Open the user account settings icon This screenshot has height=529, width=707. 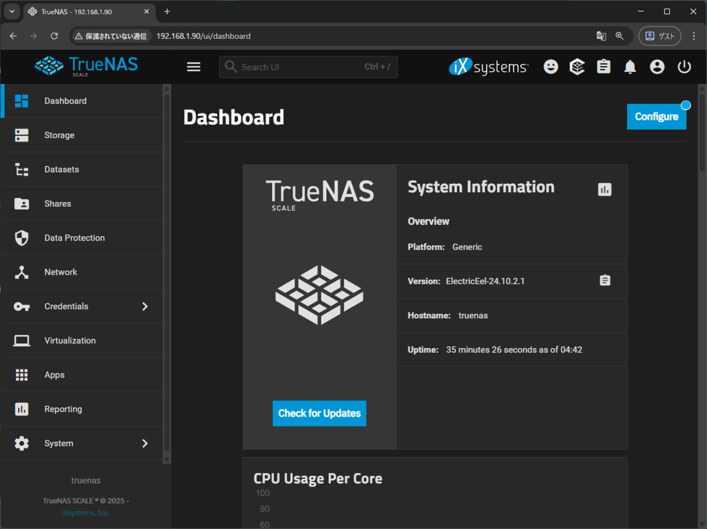pyautogui.click(x=657, y=67)
